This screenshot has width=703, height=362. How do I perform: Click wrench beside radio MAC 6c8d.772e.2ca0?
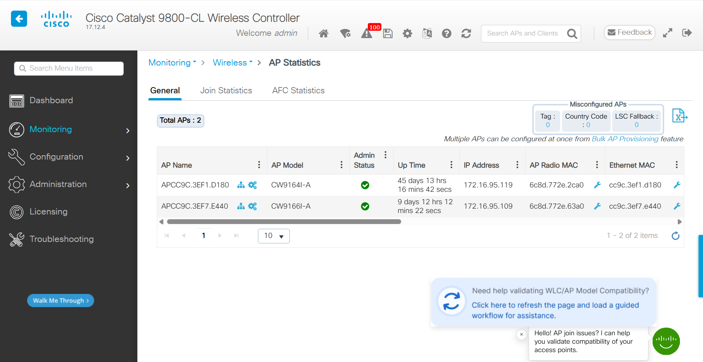pos(597,185)
